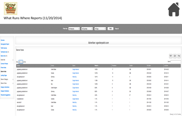Sort the table by Duration column
This screenshot has height=137, width=182.
(x=137, y=66)
